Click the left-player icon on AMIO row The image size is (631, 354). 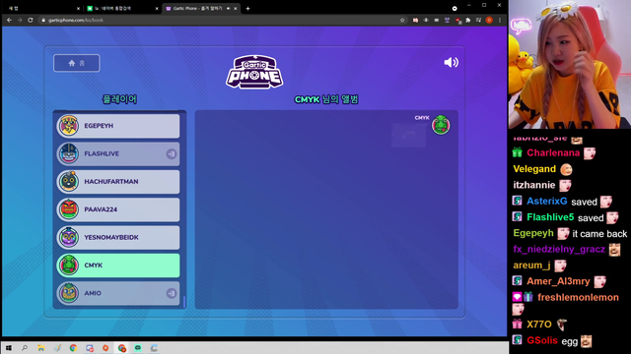(172, 293)
